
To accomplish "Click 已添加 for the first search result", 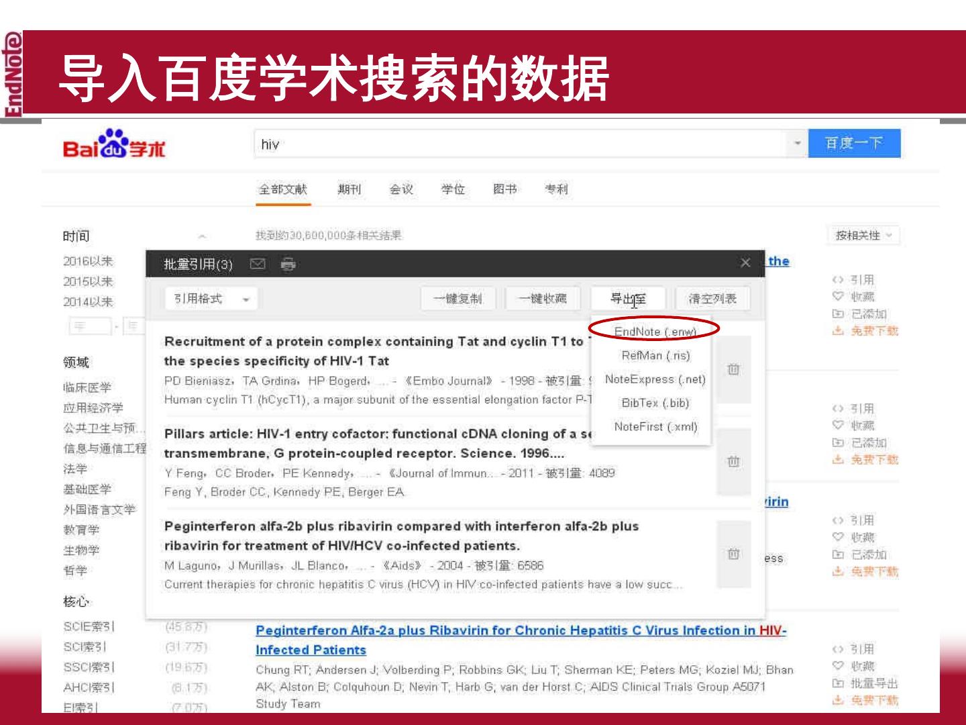I will [859, 313].
